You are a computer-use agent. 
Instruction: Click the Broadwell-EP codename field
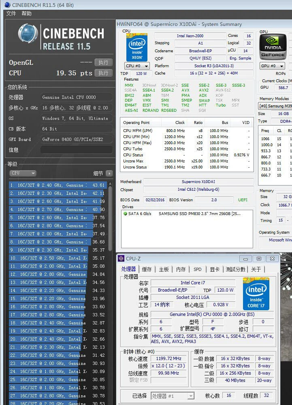[200, 51]
